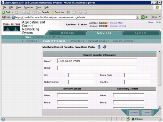This screenshot has width=163, height=122.
Task: Click the Home link at top right
Action: coord(151,22)
